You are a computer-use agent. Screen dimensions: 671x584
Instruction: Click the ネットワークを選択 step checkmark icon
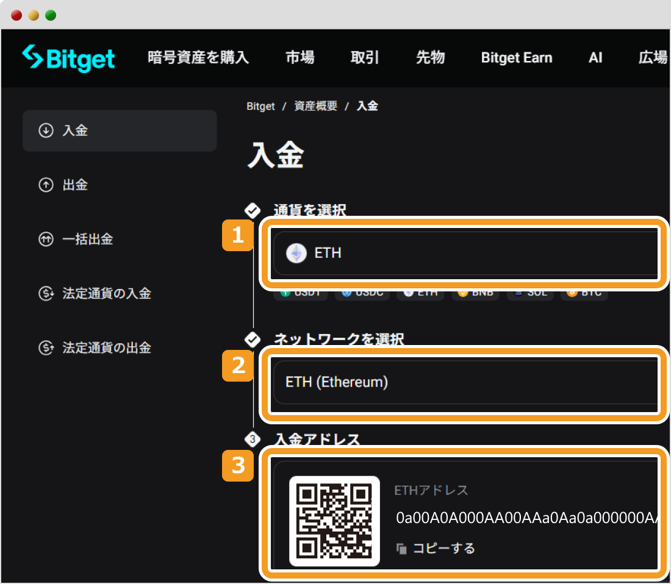[x=253, y=340]
